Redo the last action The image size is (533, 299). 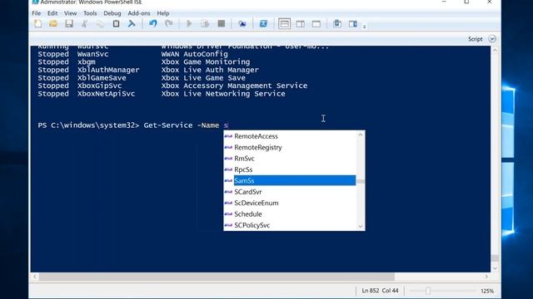pos(168,24)
